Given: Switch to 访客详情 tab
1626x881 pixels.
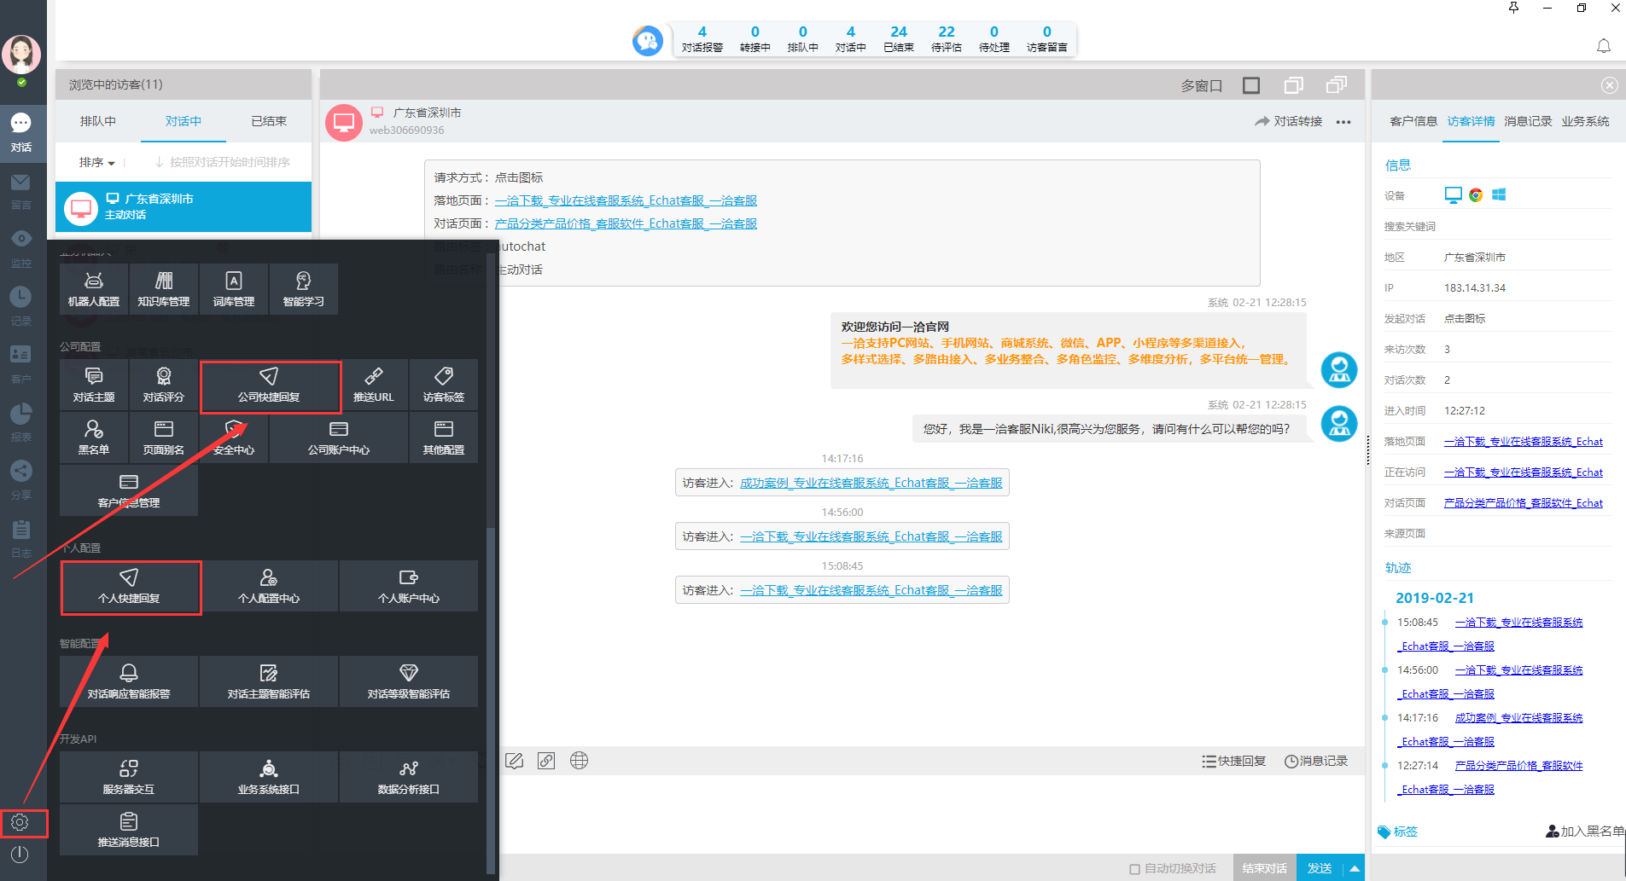Looking at the screenshot, I should tap(1471, 121).
